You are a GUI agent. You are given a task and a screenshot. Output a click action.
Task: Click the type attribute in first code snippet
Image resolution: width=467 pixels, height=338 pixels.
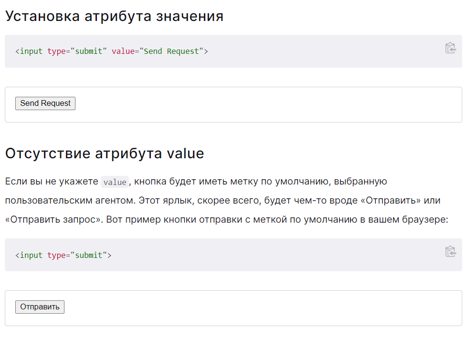point(57,52)
